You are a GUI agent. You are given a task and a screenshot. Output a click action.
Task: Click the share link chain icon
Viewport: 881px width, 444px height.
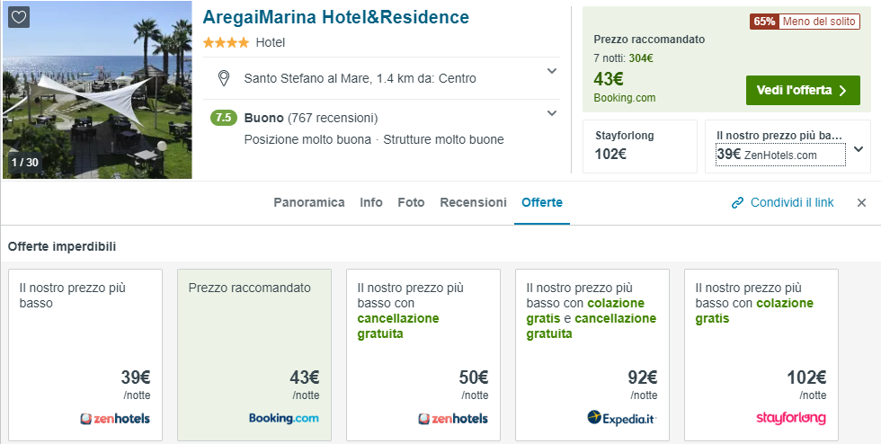click(x=738, y=203)
